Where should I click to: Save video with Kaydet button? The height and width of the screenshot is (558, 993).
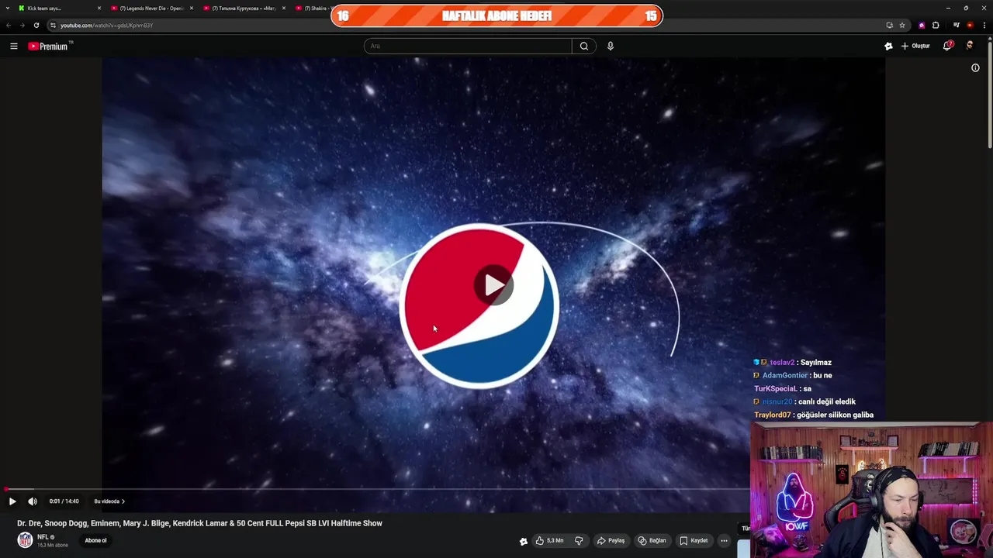click(694, 540)
